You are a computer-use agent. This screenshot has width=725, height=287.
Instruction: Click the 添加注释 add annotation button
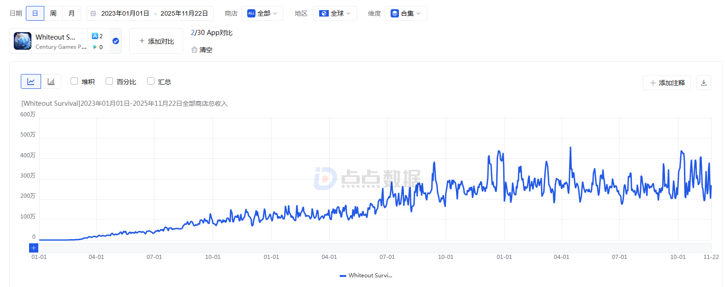[666, 83]
